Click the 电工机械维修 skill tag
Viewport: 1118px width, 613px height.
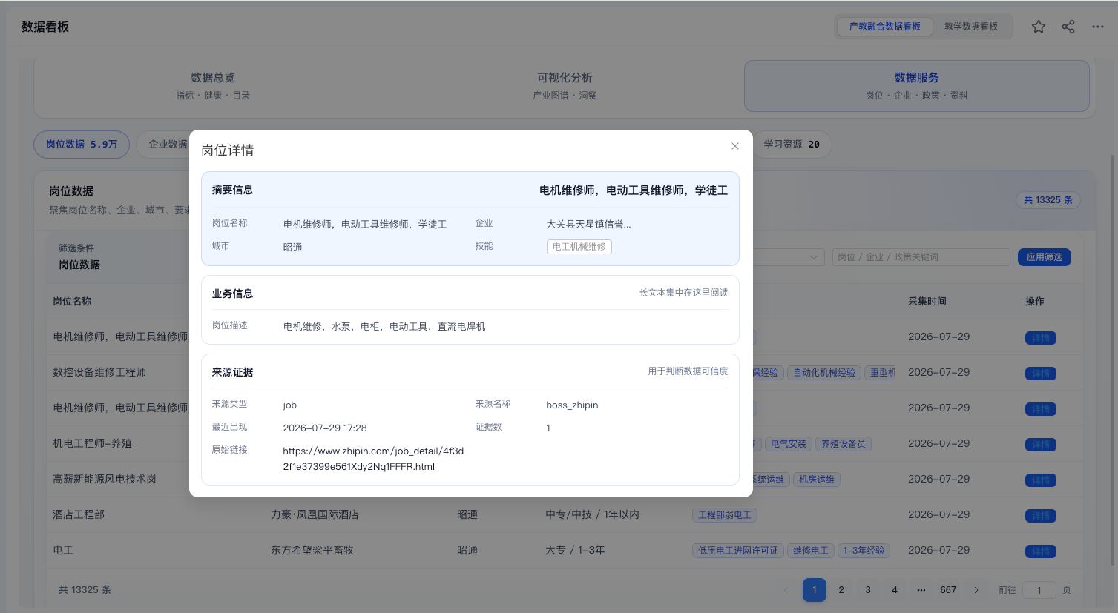coord(579,247)
